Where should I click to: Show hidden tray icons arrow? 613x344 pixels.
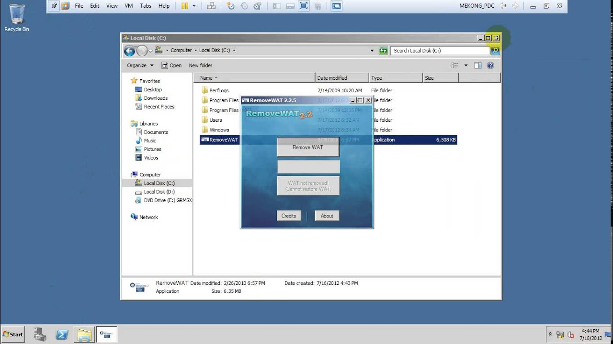pos(550,334)
